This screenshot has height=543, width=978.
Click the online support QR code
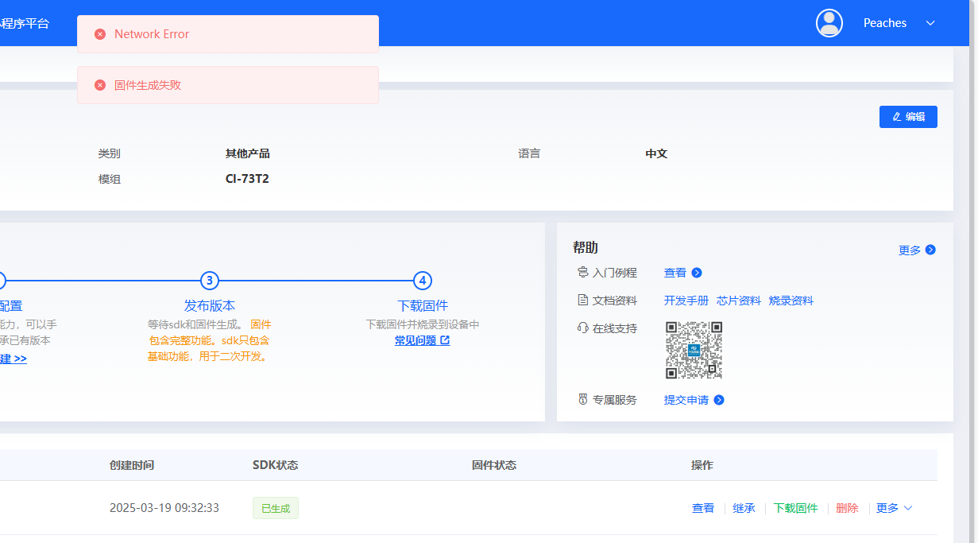(694, 351)
